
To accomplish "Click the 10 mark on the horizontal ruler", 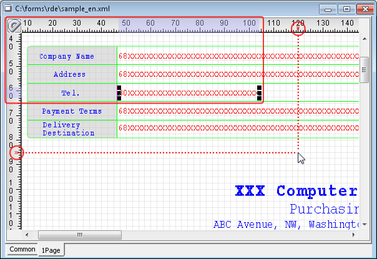I will click(x=27, y=23).
